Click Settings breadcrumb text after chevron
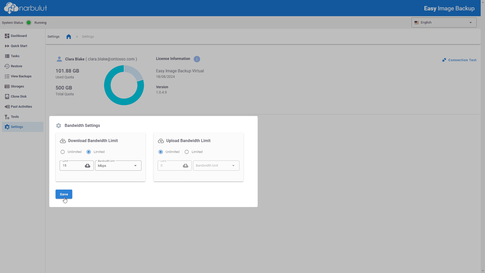The height and width of the screenshot is (273, 485). pos(88,37)
